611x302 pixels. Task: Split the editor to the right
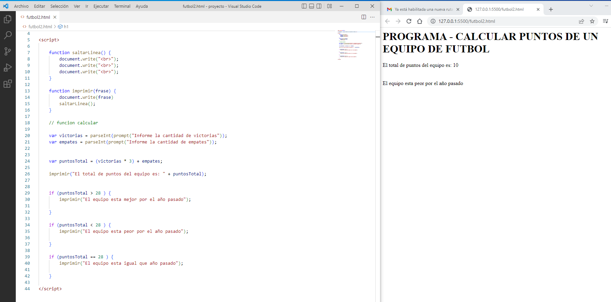coord(364,17)
